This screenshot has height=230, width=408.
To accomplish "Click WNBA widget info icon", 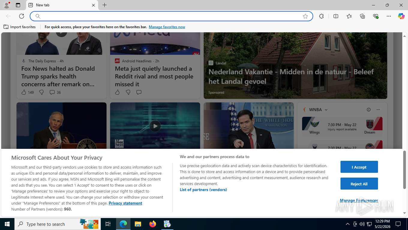I will [x=369, y=110].
